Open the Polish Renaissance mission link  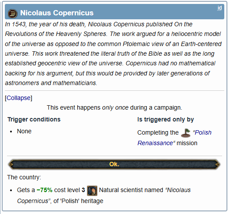(x=174, y=138)
